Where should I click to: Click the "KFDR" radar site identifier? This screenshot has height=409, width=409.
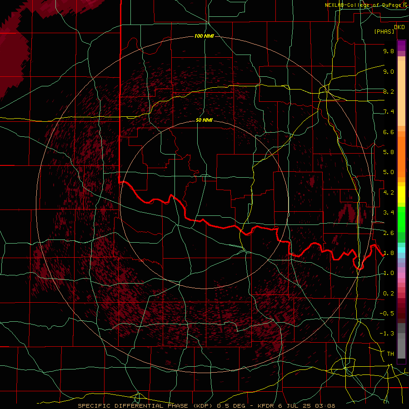(x=266, y=406)
